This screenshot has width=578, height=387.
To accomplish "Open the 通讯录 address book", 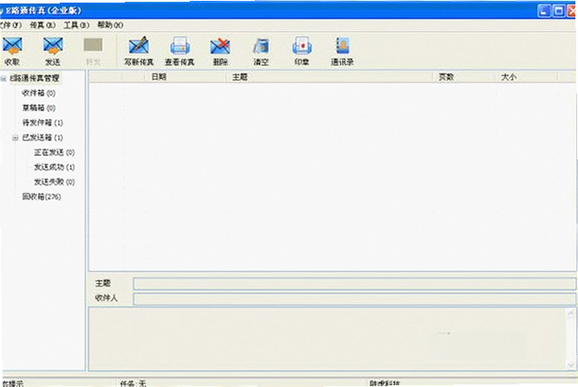I will 342,50.
